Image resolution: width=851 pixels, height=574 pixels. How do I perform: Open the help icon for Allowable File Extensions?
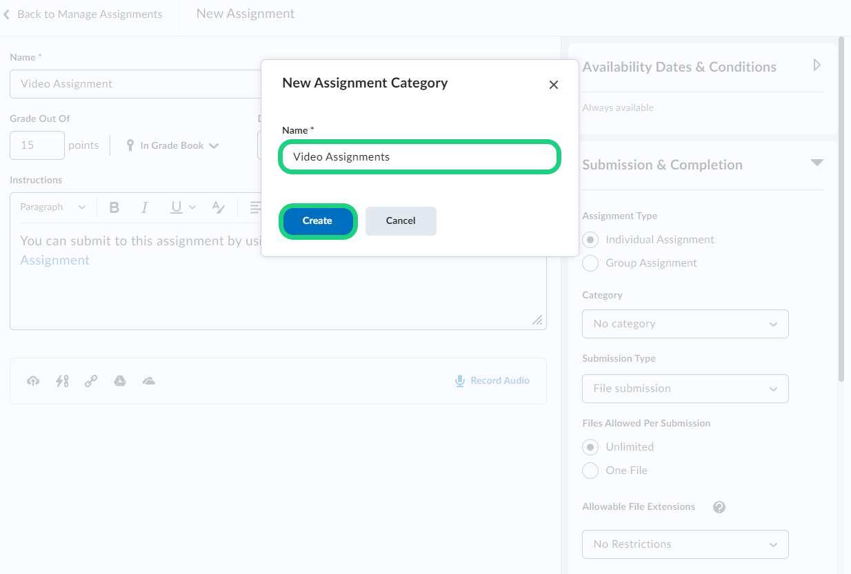(x=719, y=507)
